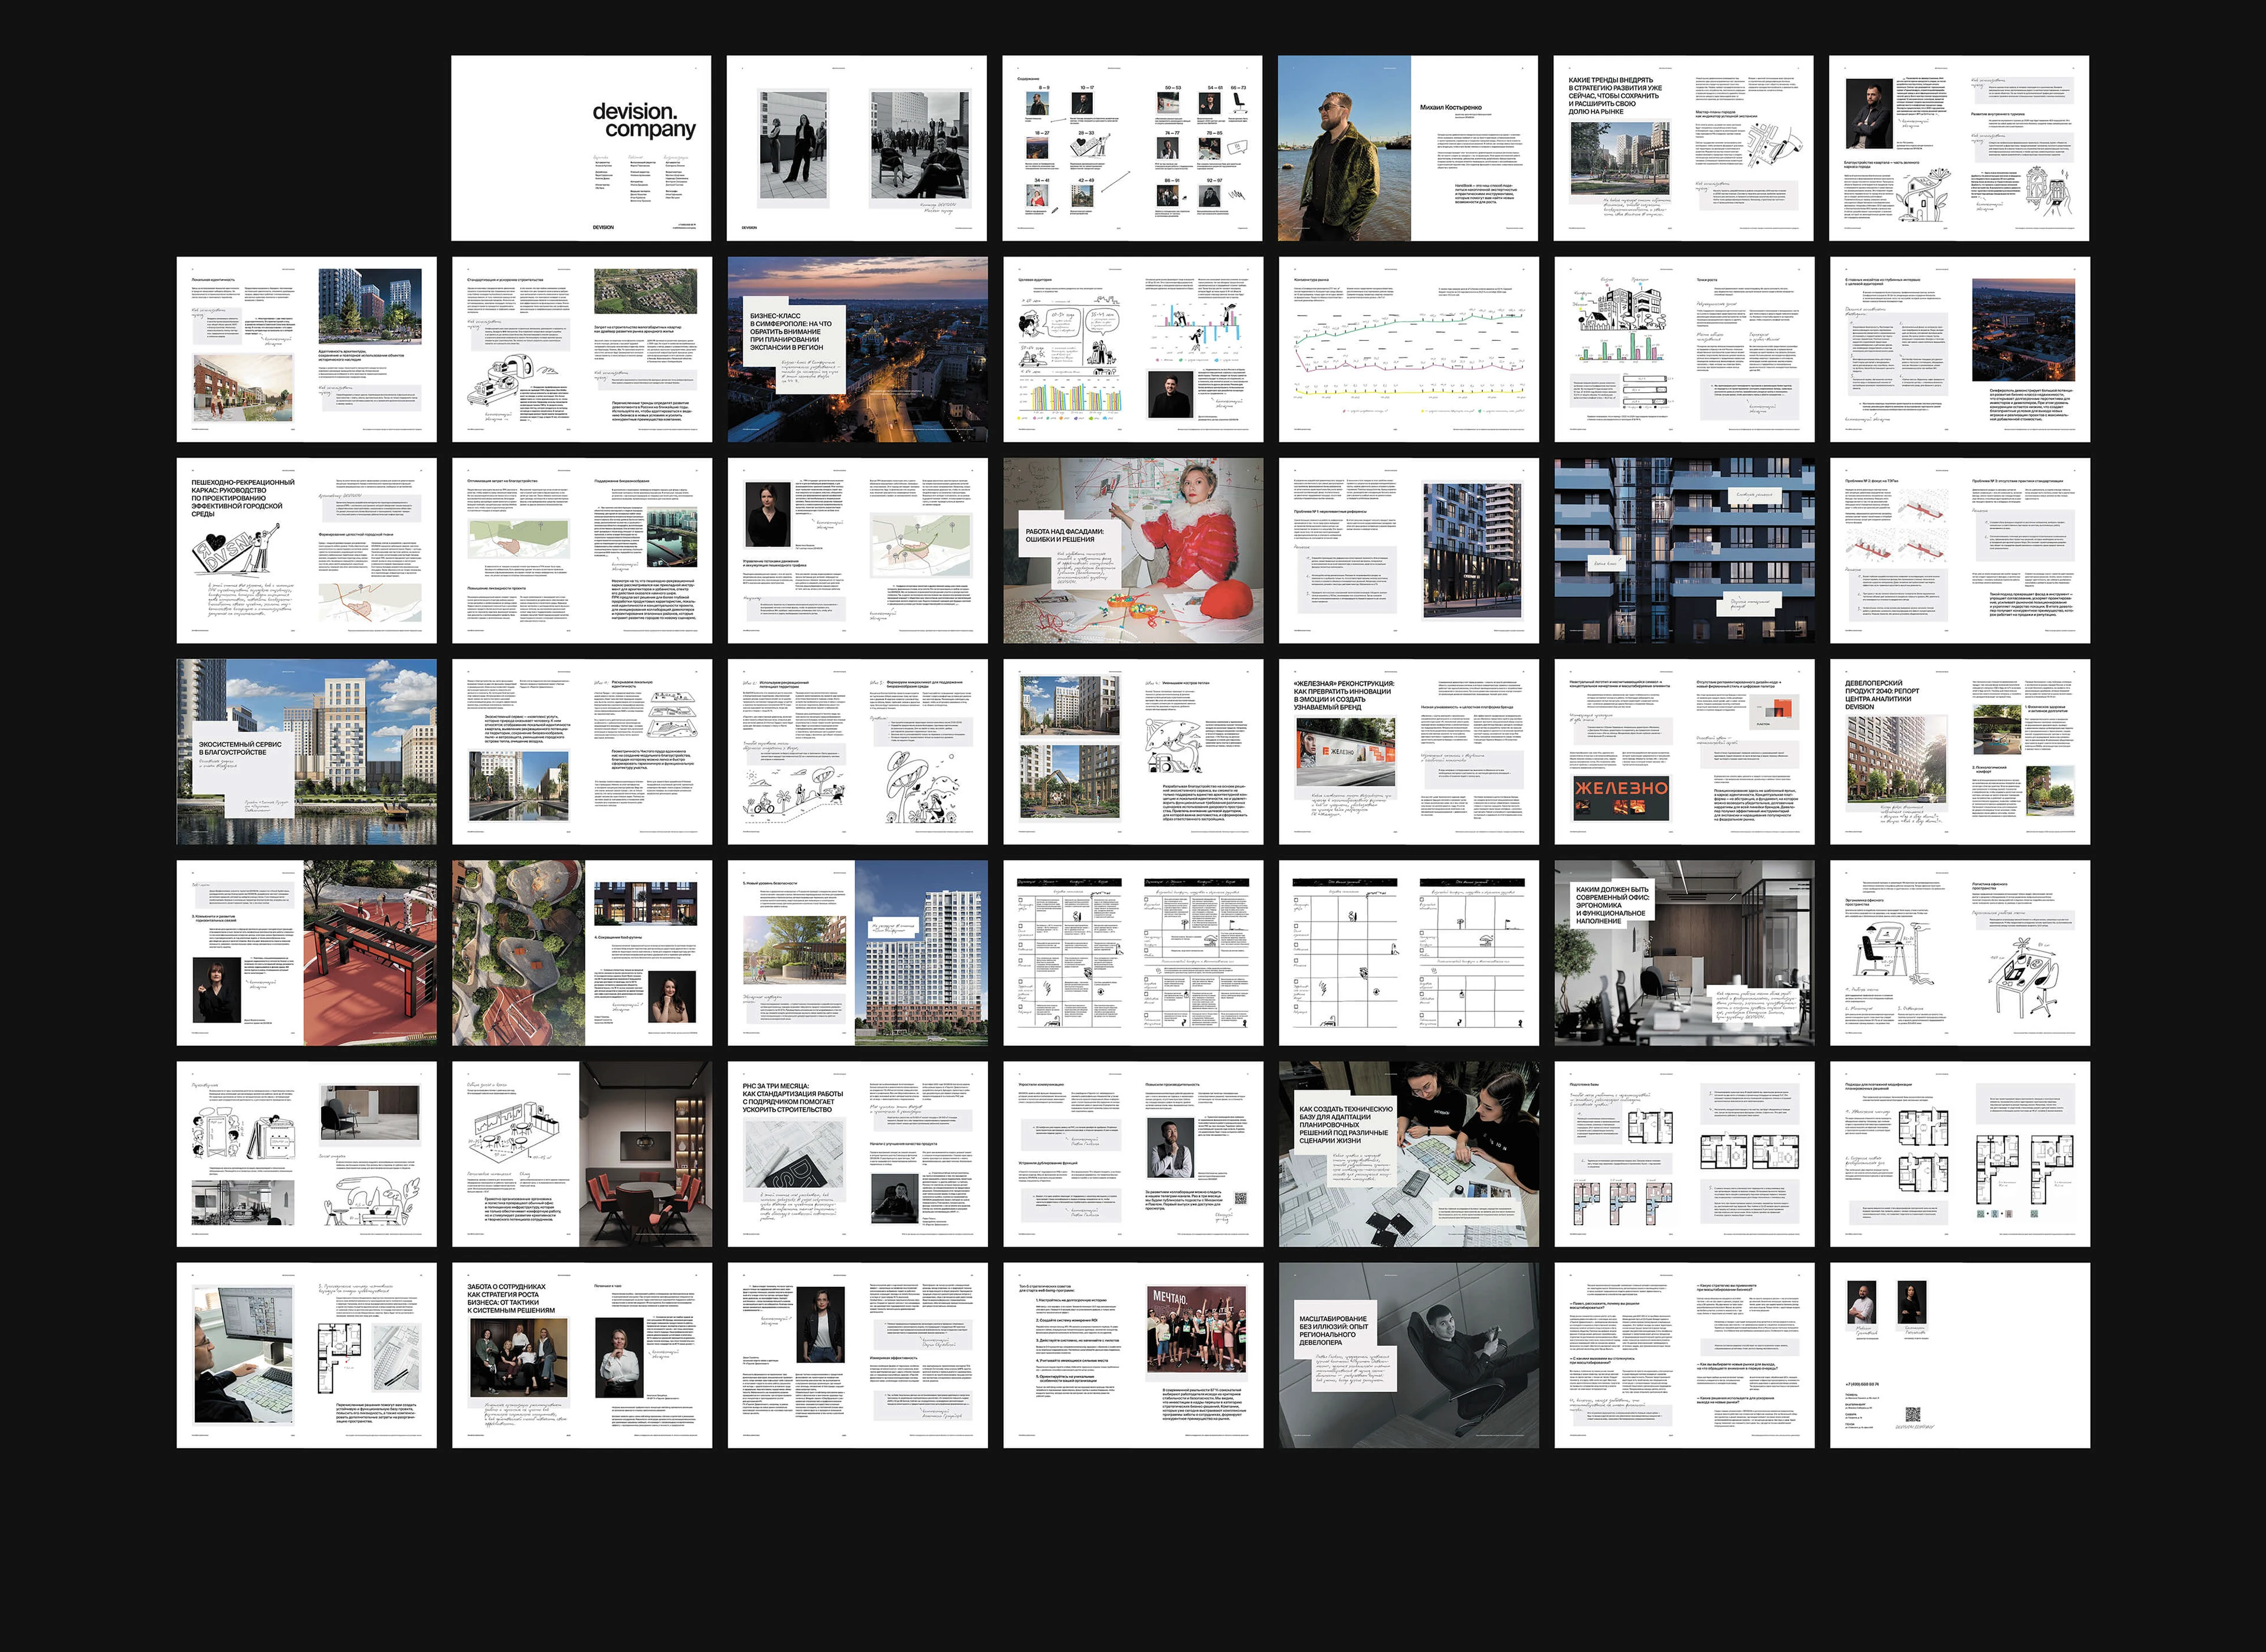This screenshot has height=1652, width=2266.
Task: Open the 'devision. company' cover spread
Action: tap(581, 148)
